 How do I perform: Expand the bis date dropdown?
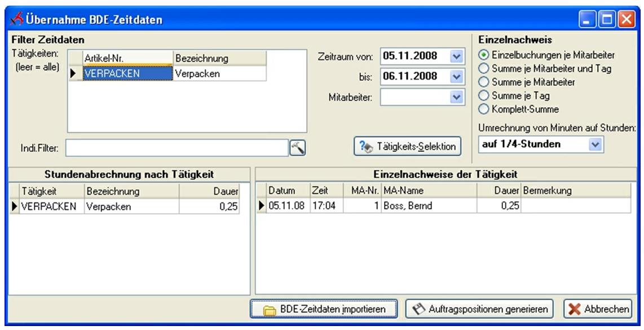point(457,76)
